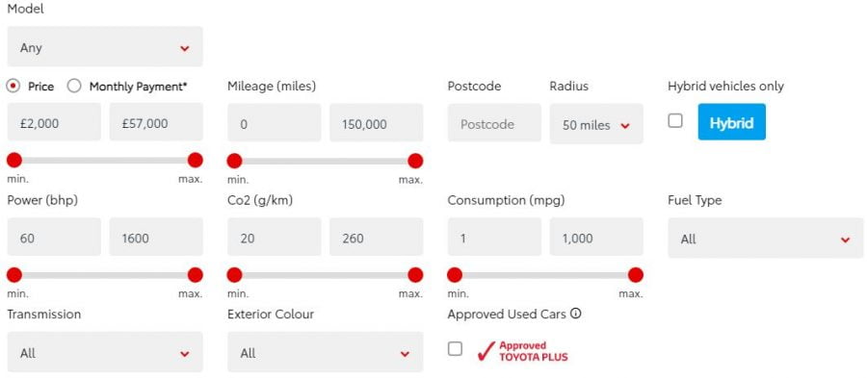The image size is (867, 378).
Task: Open the Model dropdown
Action: [x=105, y=47]
